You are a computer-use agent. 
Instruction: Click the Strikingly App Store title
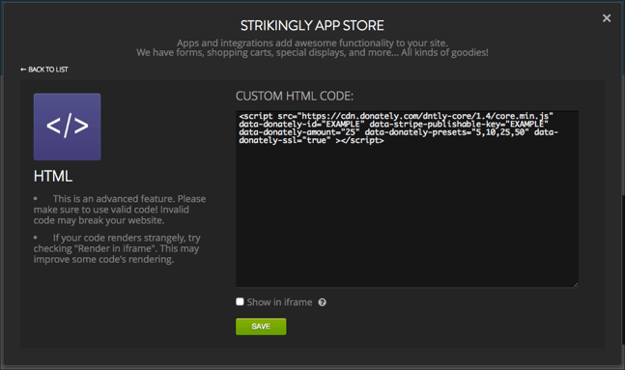(312, 25)
